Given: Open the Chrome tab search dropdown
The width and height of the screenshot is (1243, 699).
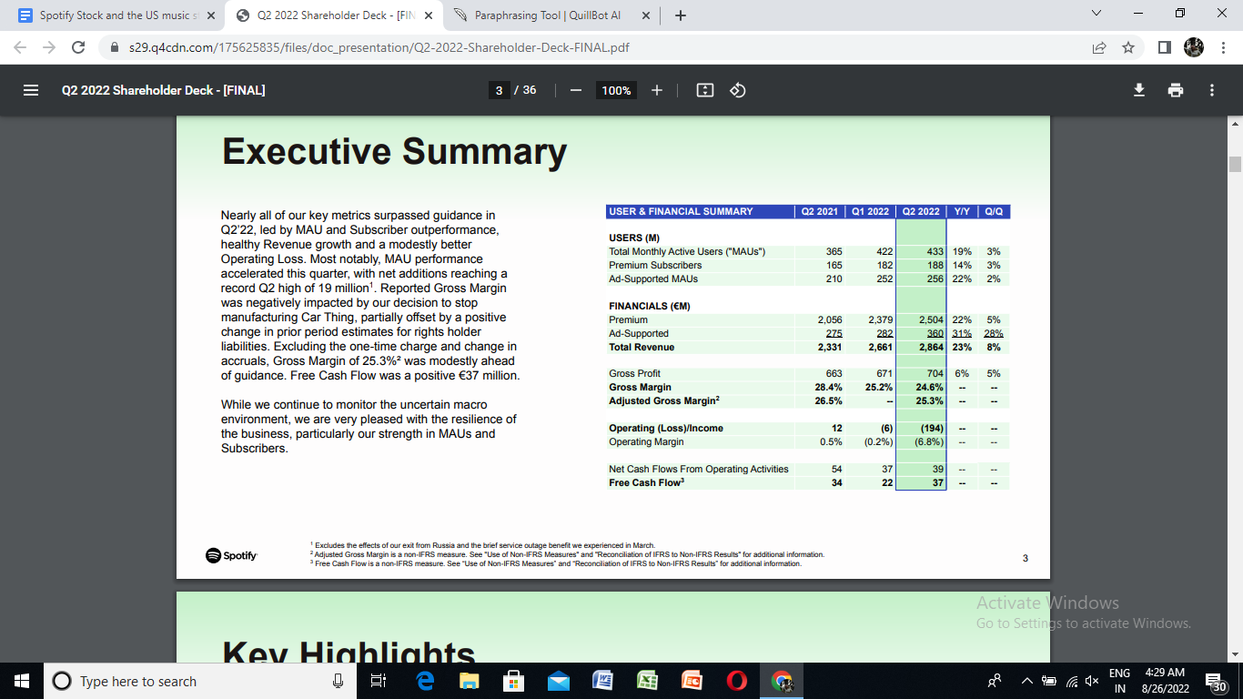Looking at the screenshot, I should [x=1096, y=14].
